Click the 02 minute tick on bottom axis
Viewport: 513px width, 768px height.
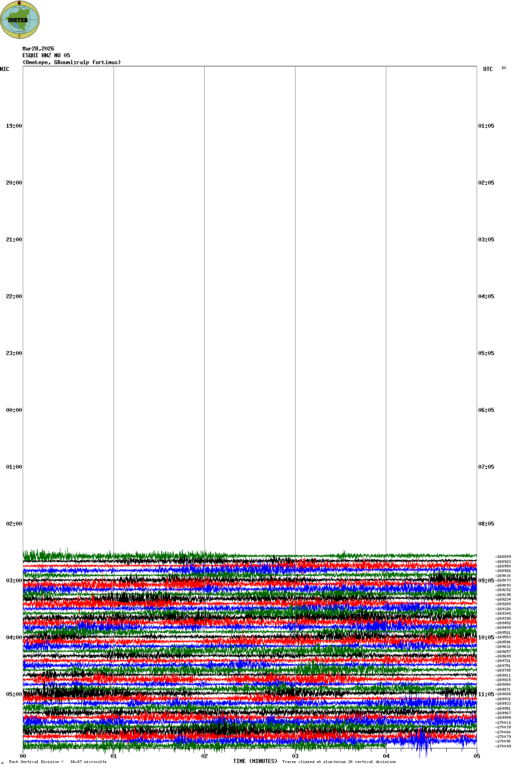205,756
